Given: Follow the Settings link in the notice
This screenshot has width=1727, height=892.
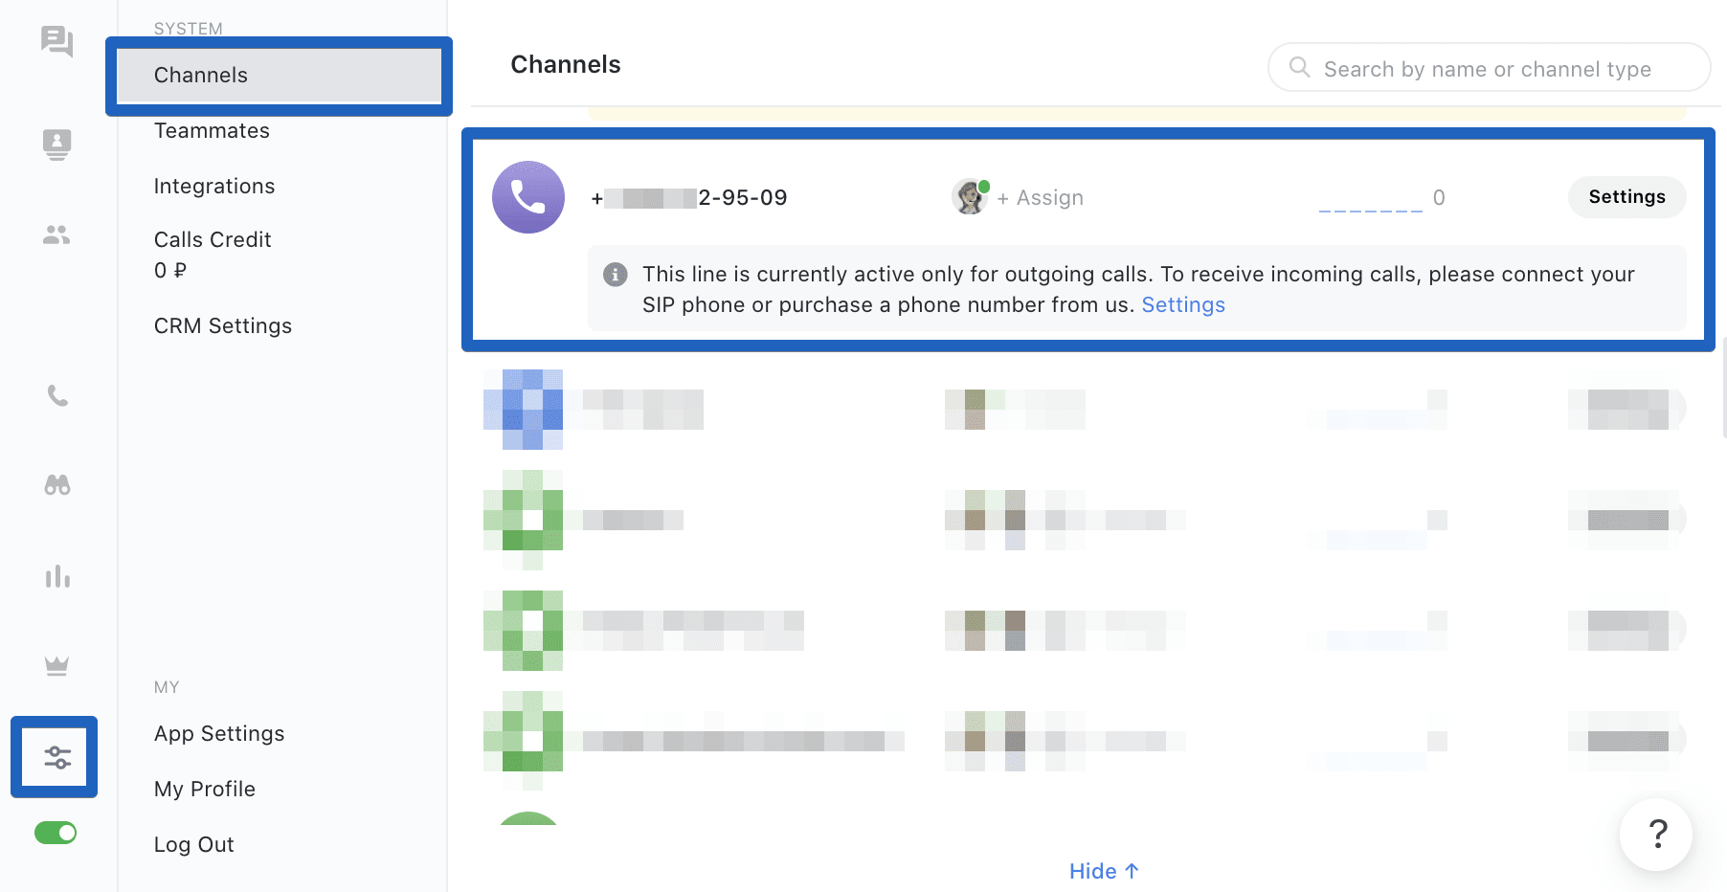Looking at the screenshot, I should [1183, 305].
